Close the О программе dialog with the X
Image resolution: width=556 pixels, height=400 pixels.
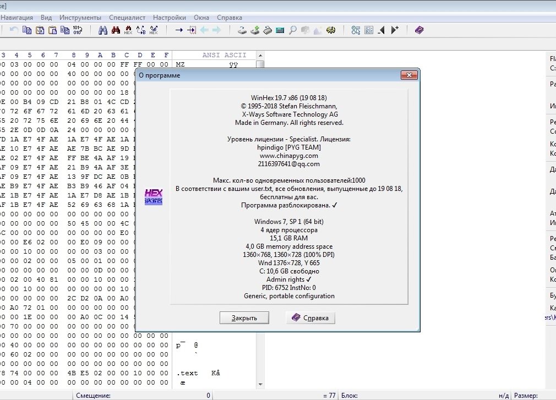click(409, 75)
